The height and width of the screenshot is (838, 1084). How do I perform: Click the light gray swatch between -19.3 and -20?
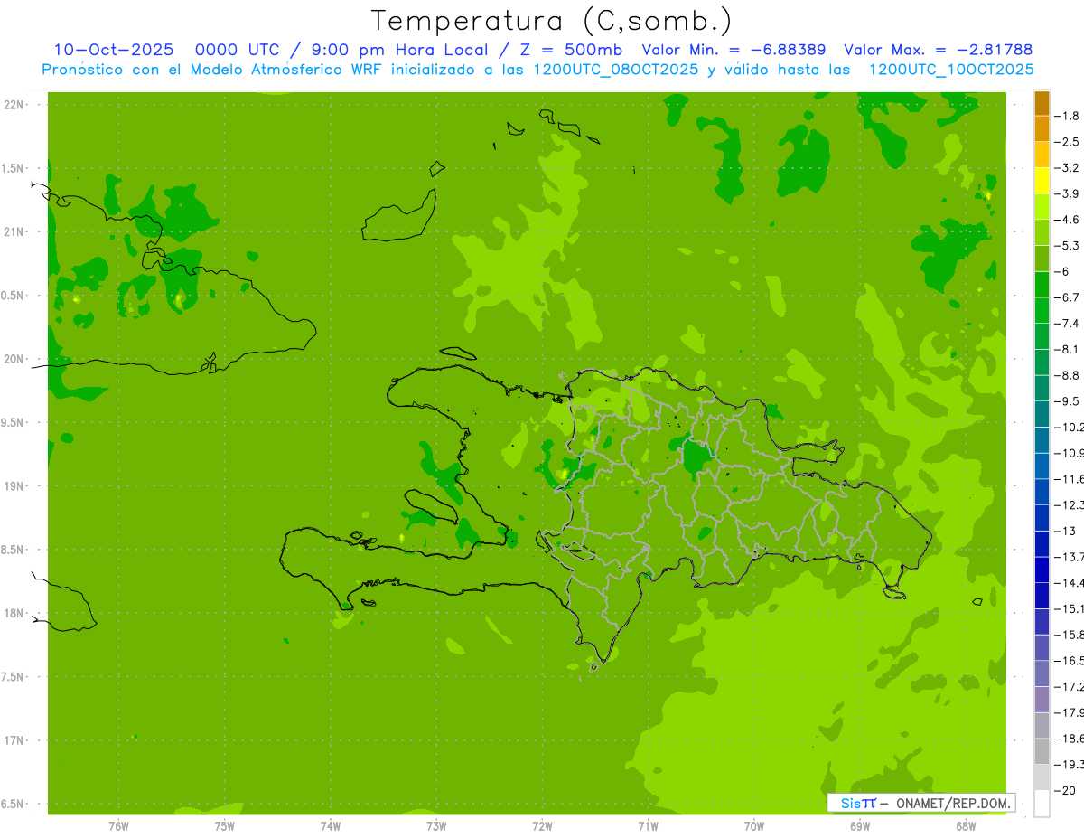pos(1042,777)
